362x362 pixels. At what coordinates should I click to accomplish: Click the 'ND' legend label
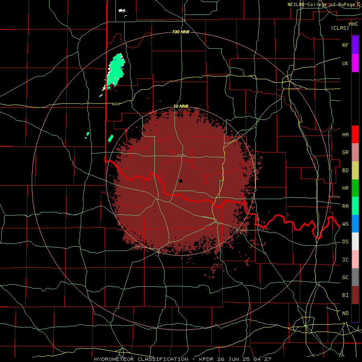coord(345,313)
